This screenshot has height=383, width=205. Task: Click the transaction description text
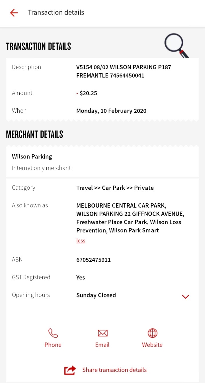124,71
